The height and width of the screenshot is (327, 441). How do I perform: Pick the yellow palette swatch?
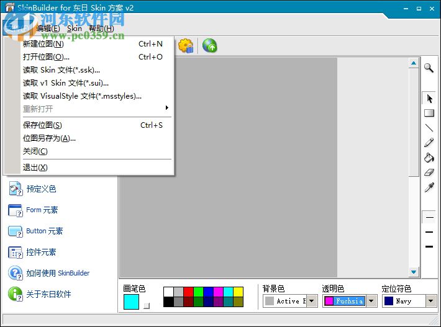(x=238, y=292)
